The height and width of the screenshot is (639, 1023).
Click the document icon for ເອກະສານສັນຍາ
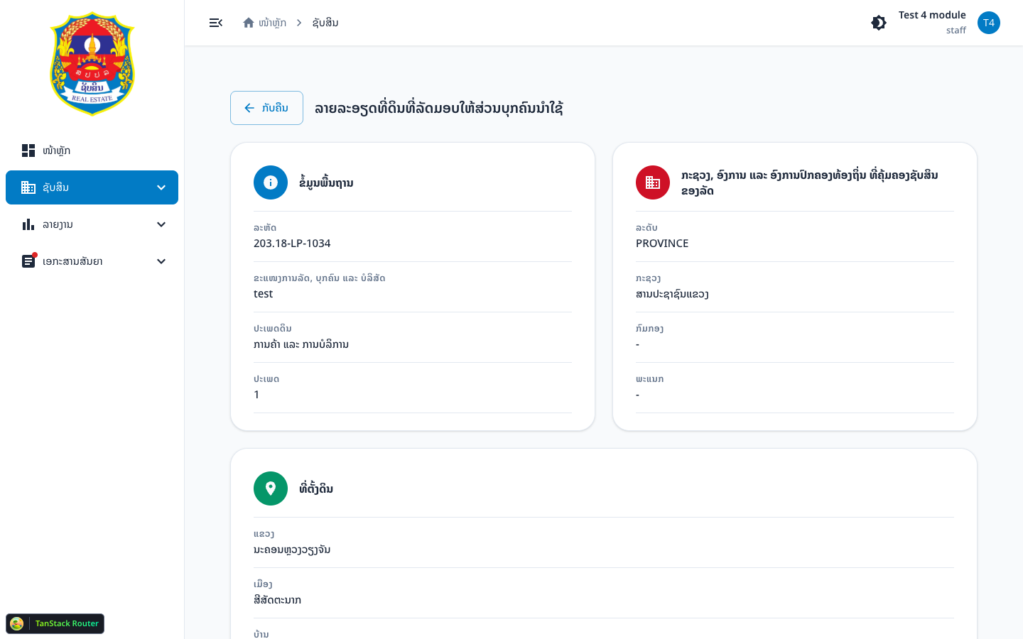point(28,261)
